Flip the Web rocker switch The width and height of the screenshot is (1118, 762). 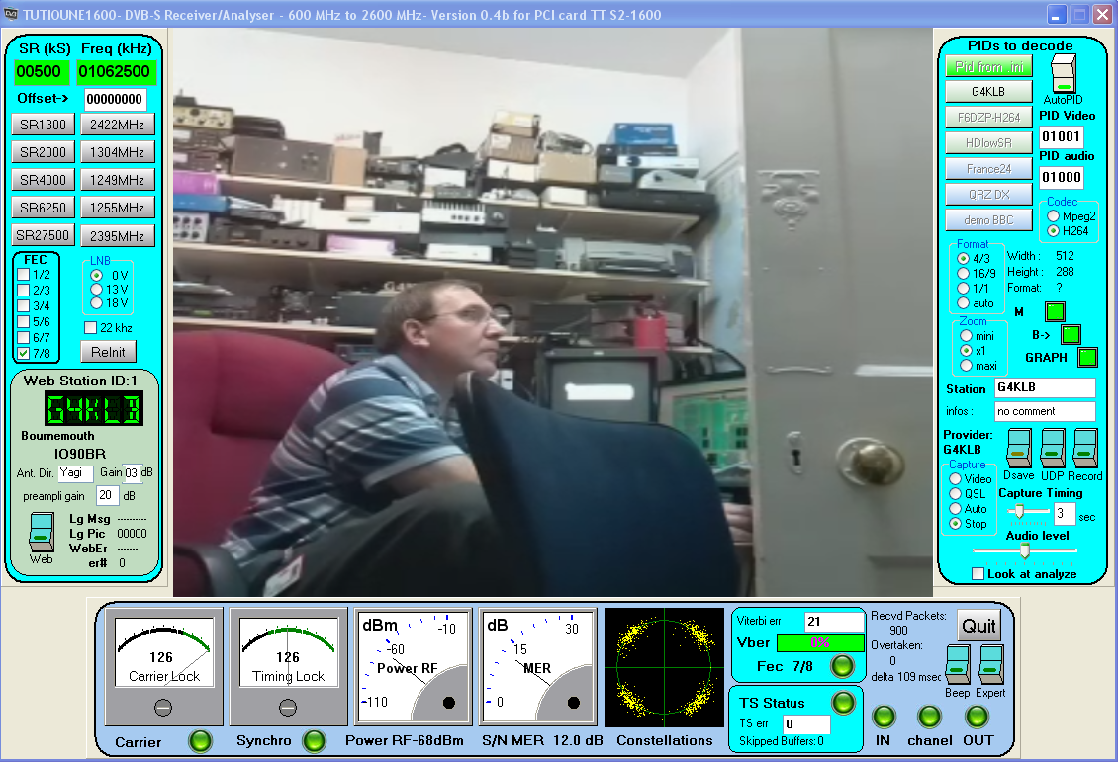41,532
